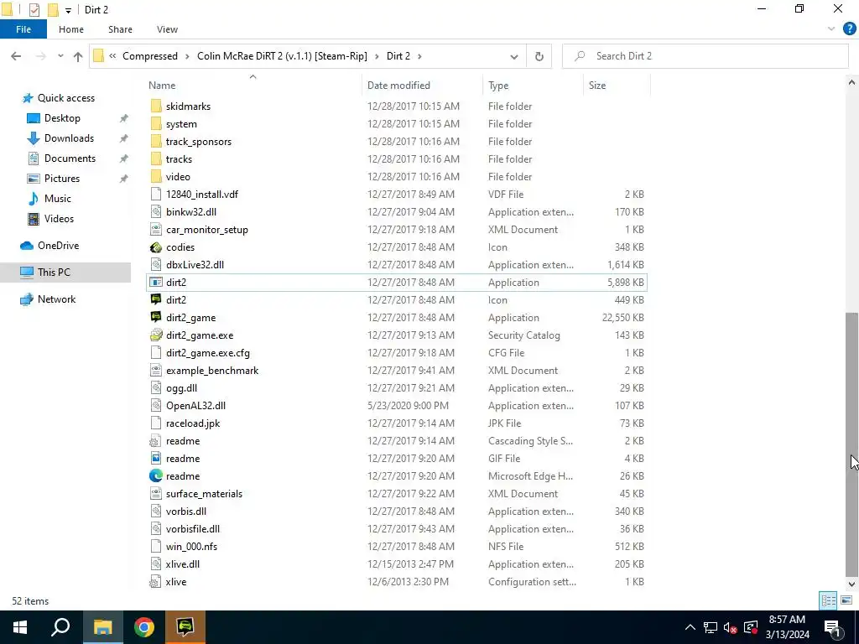
Task: Expand breadcrumb chevron after Compressed
Action: click(187, 56)
